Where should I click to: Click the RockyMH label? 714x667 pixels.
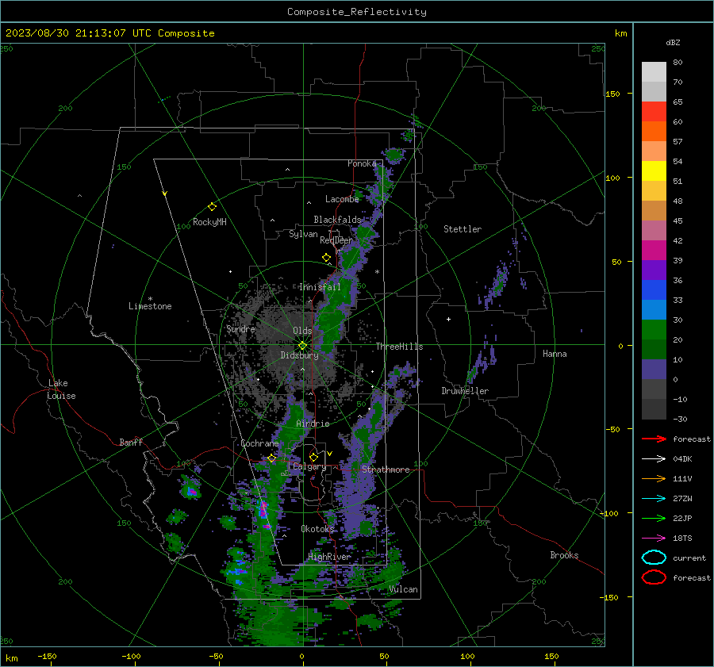[209, 222]
